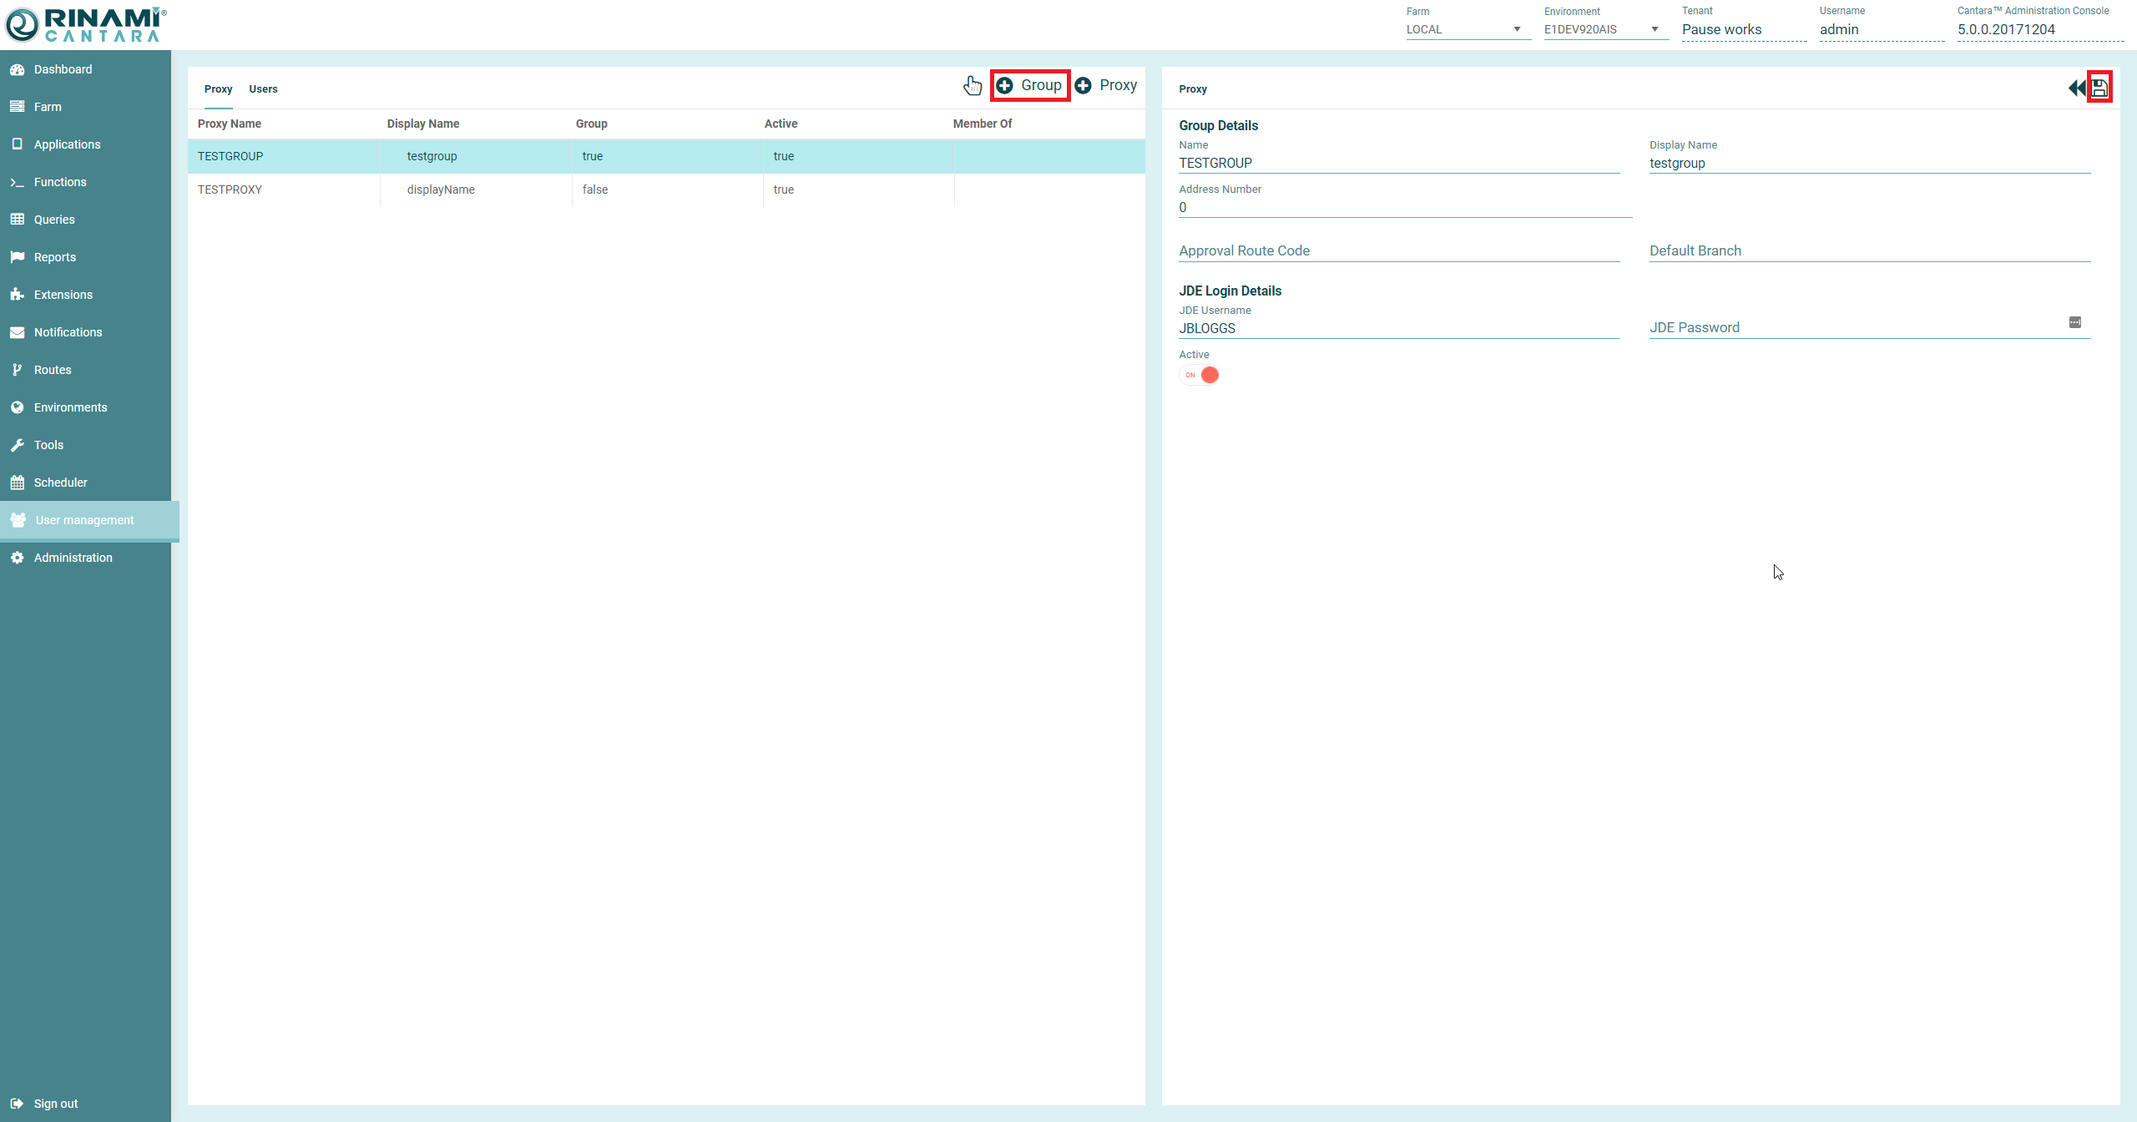Click the save icon in the Proxy panel

point(2099,87)
